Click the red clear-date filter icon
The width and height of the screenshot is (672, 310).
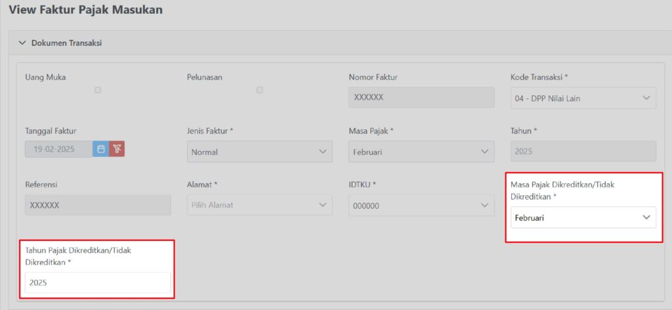(x=117, y=149)
